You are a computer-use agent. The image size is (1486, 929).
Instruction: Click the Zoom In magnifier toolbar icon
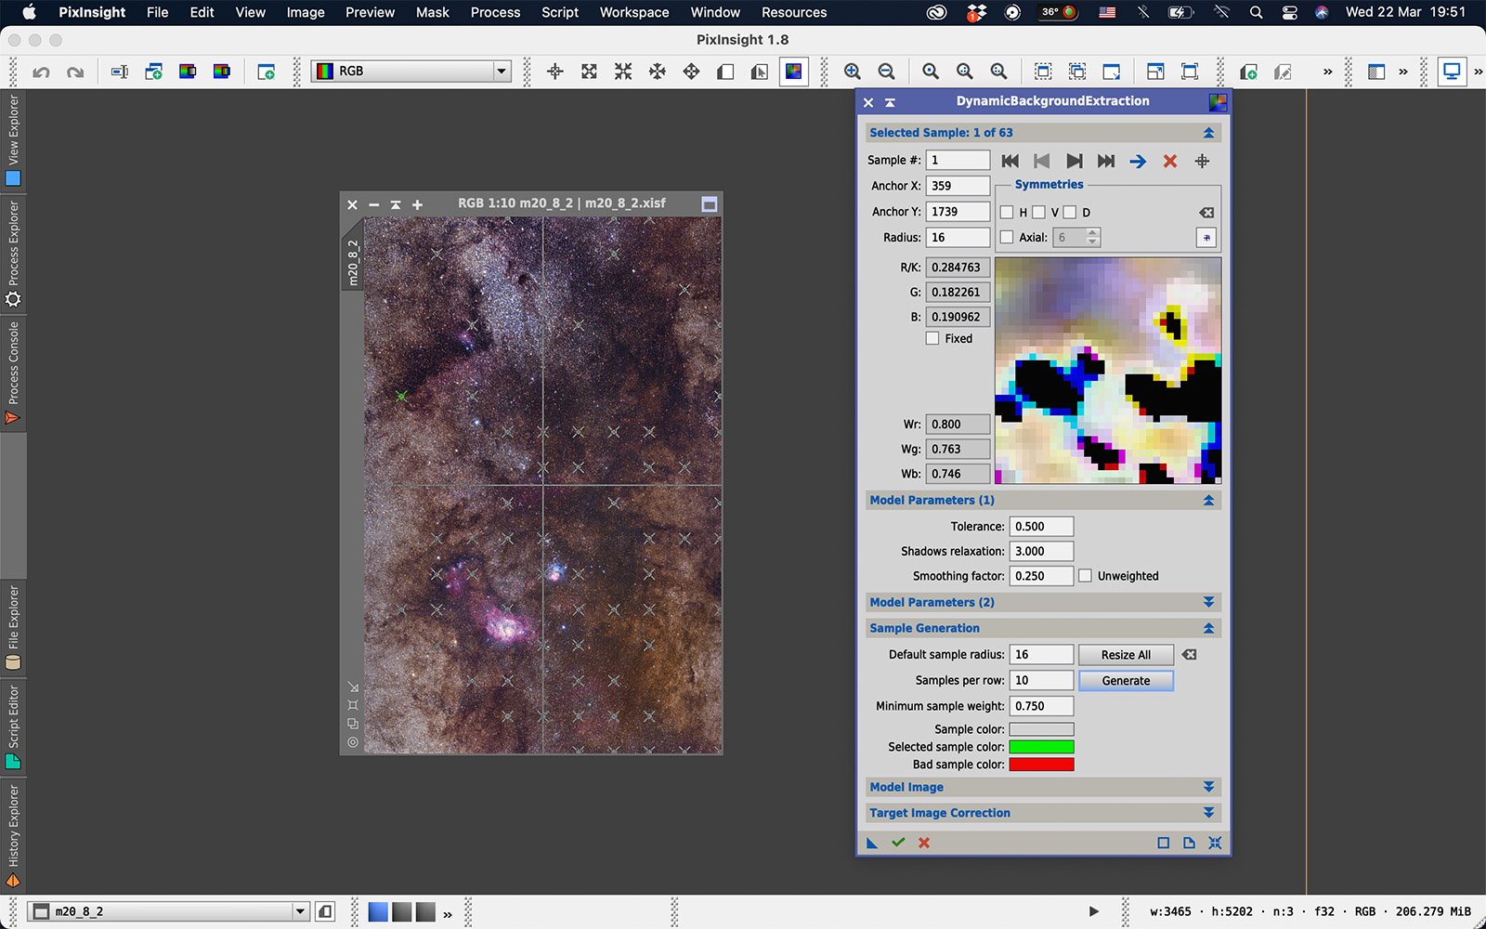851,71
